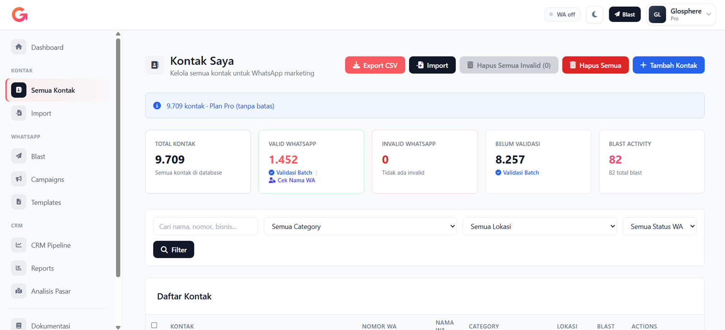Click the Filter search button

(173, 250)
